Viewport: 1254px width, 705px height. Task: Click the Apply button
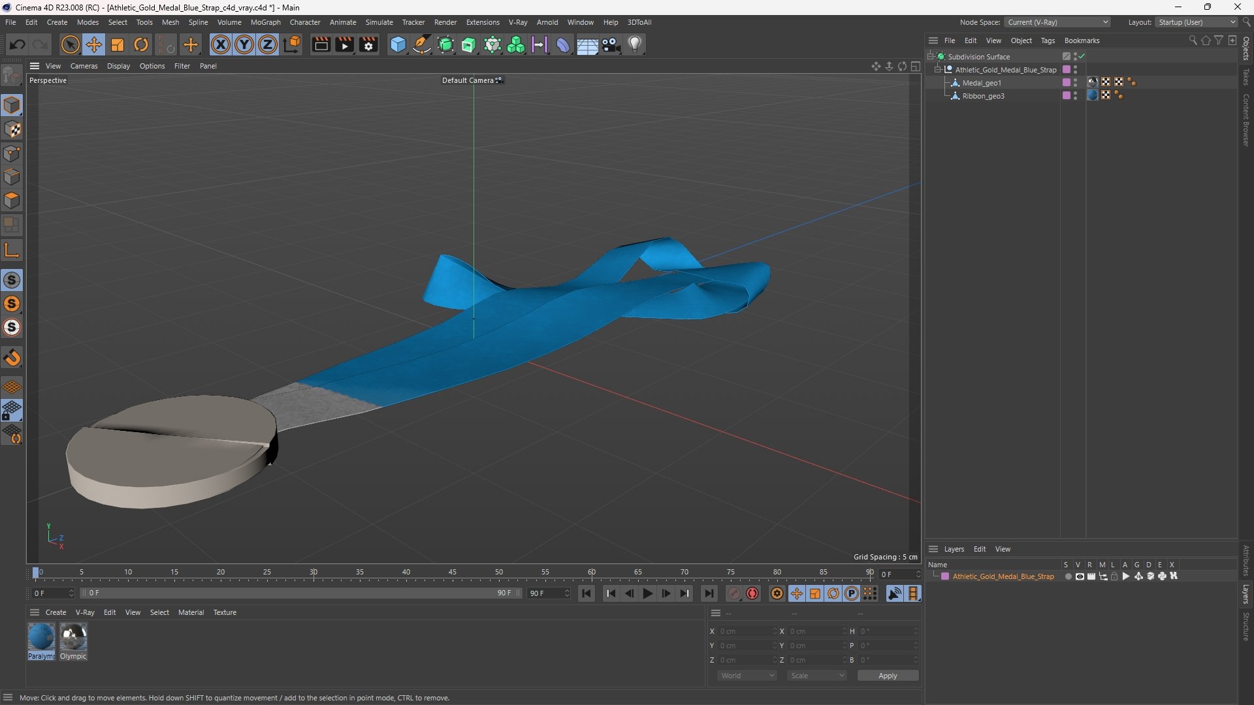888,676
